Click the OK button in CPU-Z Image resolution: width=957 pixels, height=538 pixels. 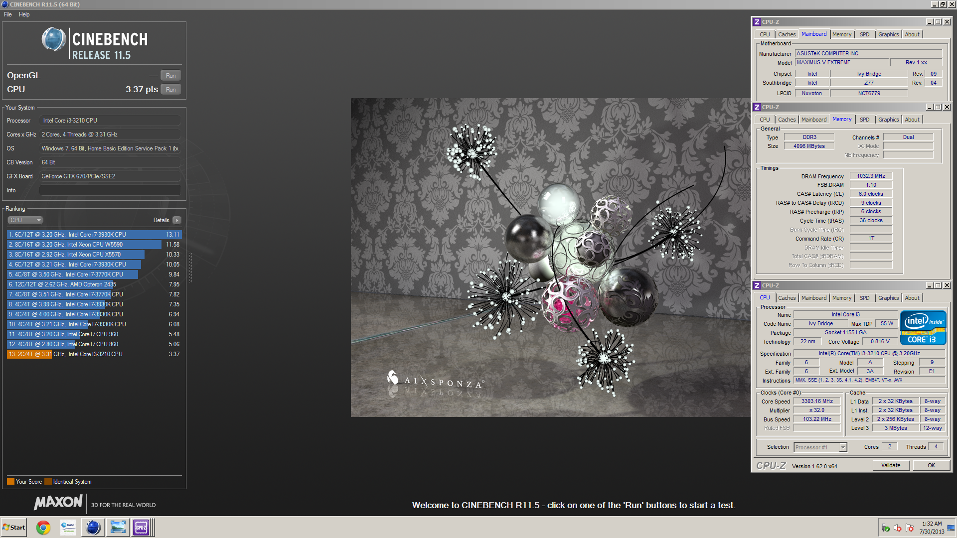931,465
